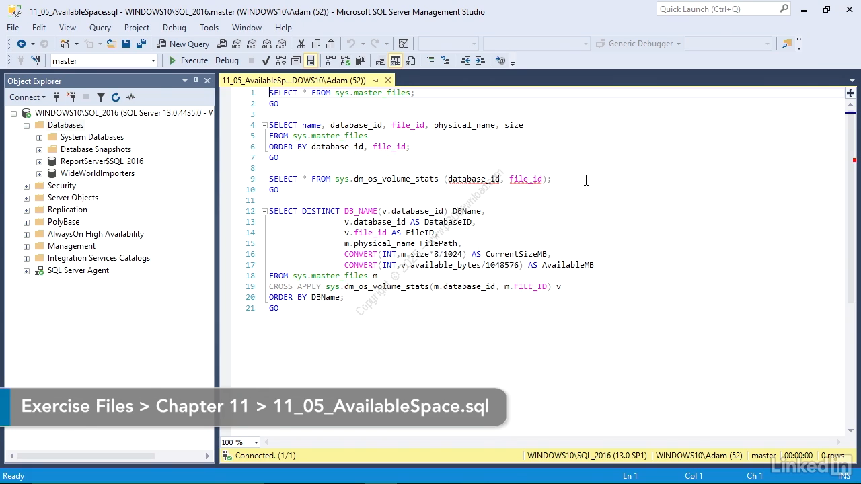This screenshot has height=484, width=861.
Task: Create an MDX query via the MDX icon
Action: (x=237, y=44)
